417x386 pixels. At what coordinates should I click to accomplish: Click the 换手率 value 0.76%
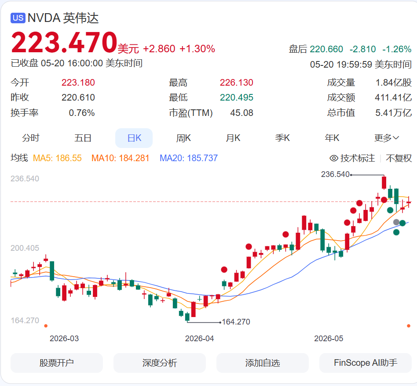82,113
